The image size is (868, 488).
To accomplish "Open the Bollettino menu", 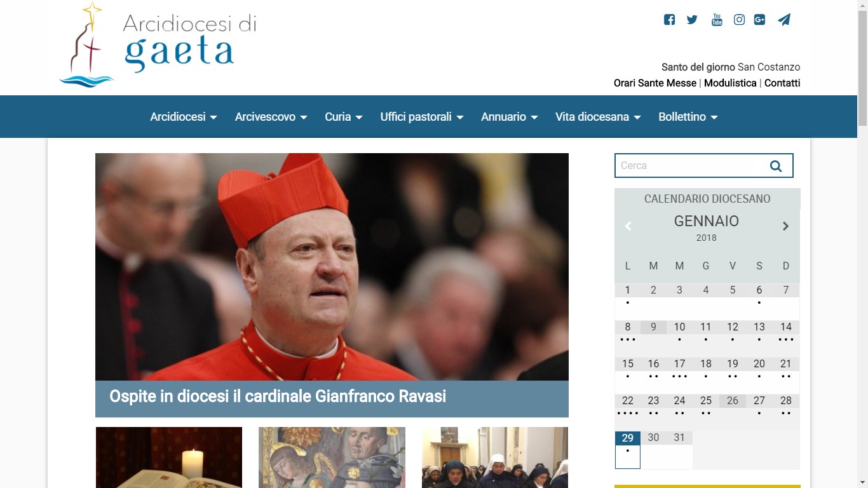I will 688,117.
